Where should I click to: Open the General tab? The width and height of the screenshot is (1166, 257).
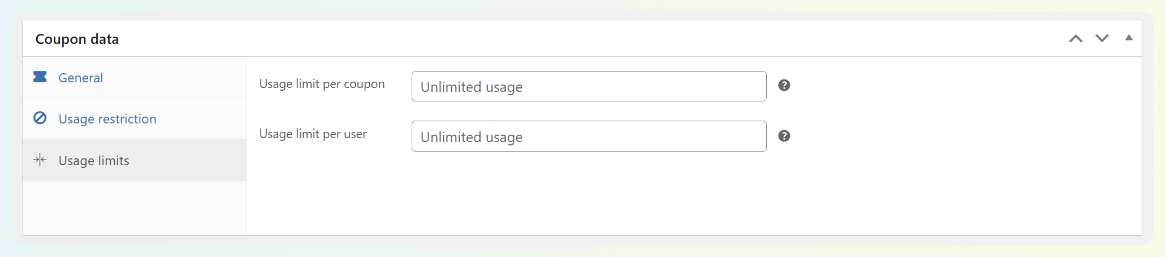81,78
